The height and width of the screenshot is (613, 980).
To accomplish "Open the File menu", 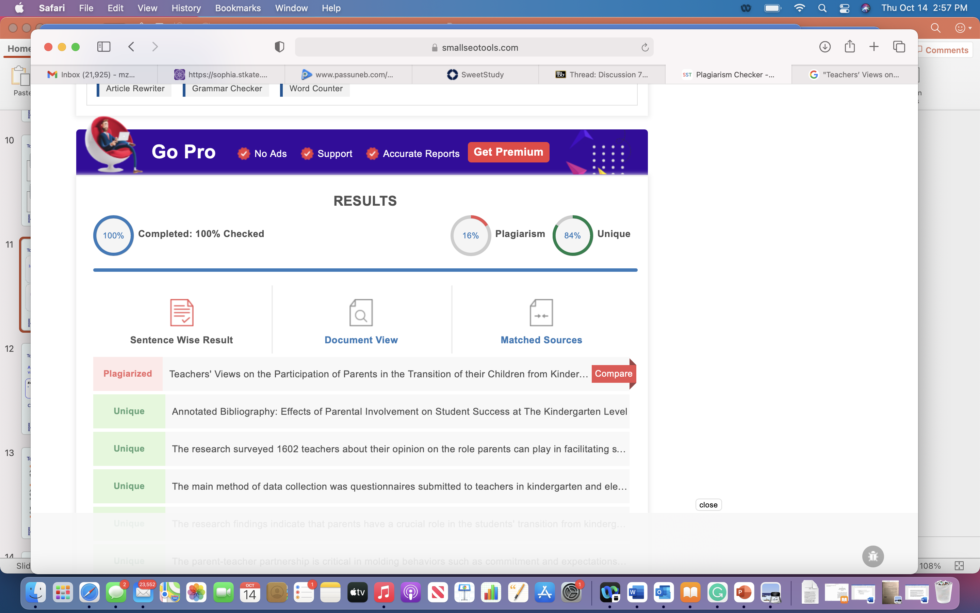I will tap(86, 8).
